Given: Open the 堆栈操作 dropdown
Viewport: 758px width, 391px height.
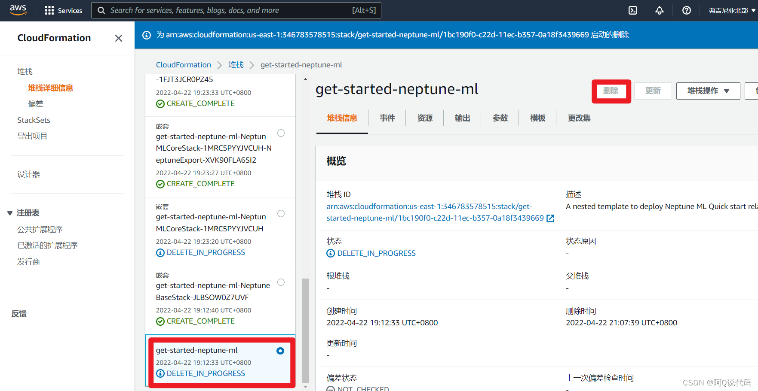Looking at the screenshot, I should click(x=708, y=91).
